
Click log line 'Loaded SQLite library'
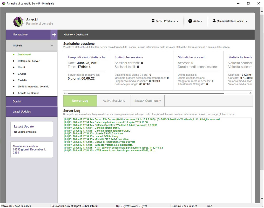tap(92, 136)
